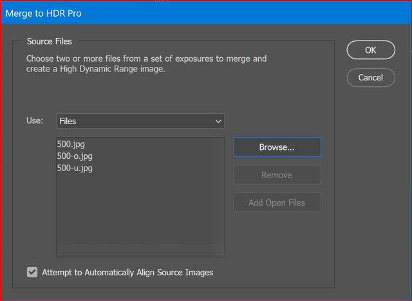Click the horizontal scrollbar track below the file list
The height and width of the screenshot is (301, 412).
coord(135,250)
